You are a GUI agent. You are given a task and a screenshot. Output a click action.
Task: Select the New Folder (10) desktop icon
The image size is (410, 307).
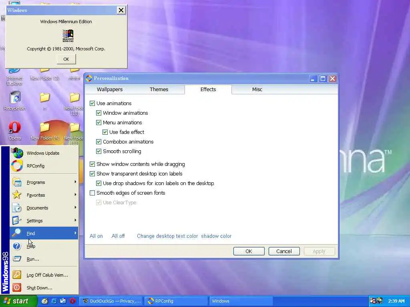pos(74,104)
